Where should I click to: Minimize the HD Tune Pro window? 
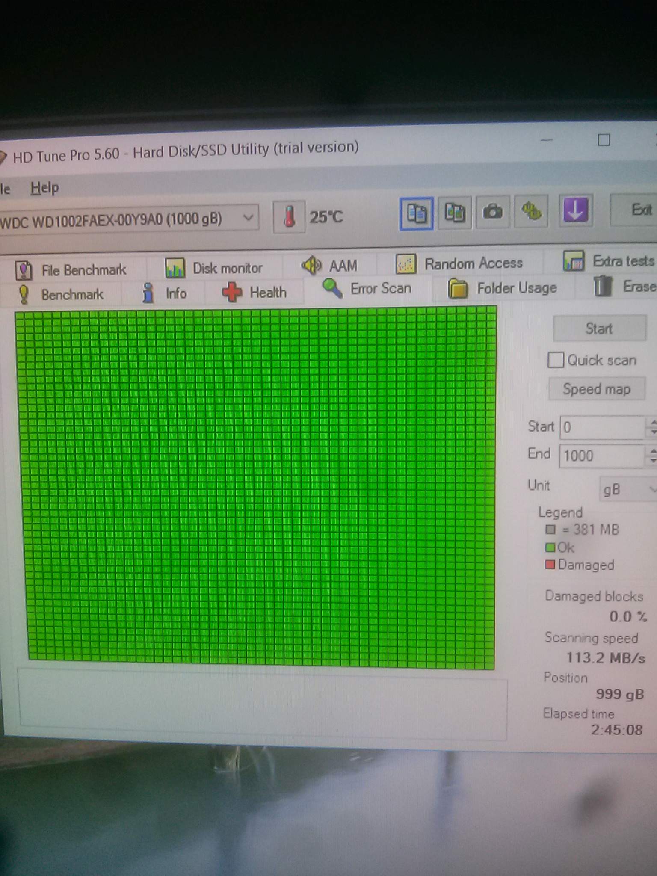(547, 140)
